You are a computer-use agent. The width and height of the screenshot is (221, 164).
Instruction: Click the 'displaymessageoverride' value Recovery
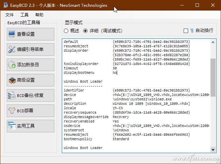click(x=121, y=117)
